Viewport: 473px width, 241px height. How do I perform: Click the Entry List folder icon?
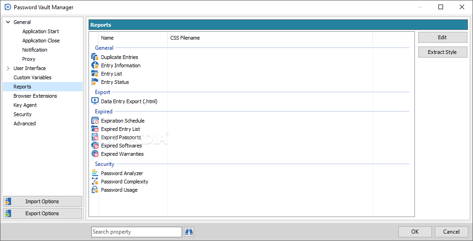(x=95, y=74)
